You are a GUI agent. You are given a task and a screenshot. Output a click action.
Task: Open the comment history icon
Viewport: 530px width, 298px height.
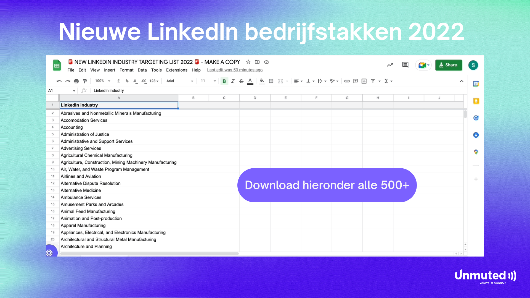coord(405,65)
